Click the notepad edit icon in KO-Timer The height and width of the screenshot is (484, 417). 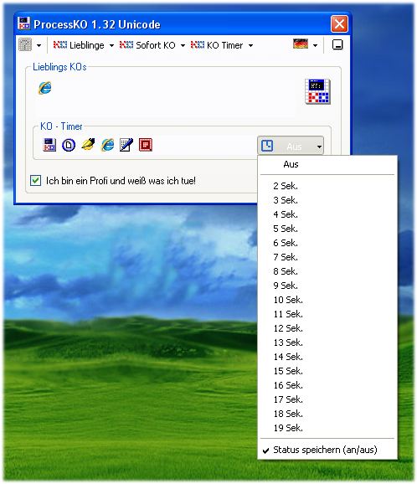pos(126,145)
